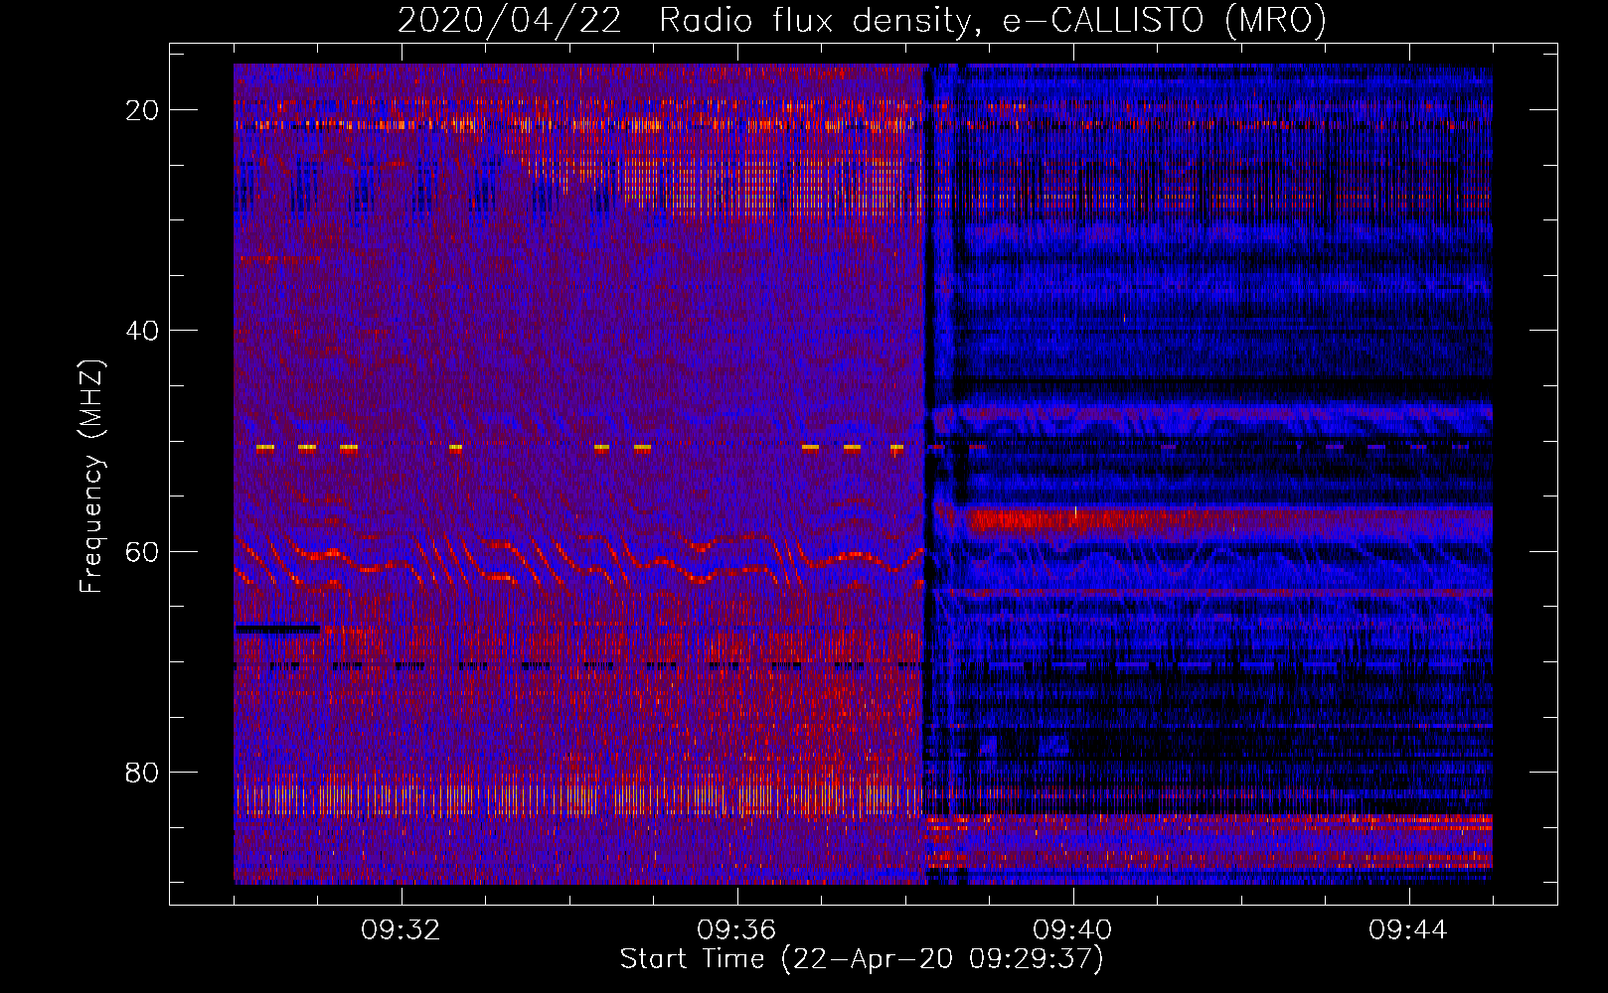Click the 09:32 time tick label
The height and width of the screenshot is (993, 1608).
click(401, 930)
